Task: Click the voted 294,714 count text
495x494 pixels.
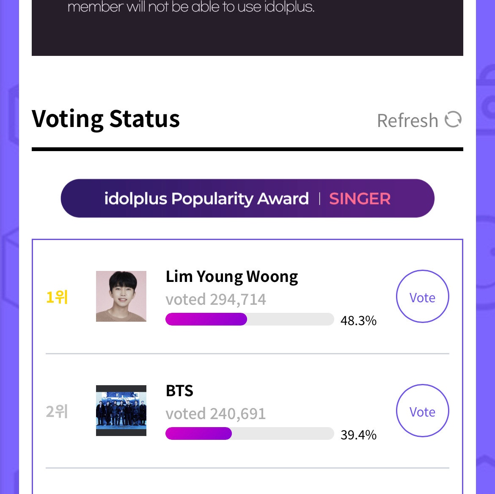Action: [x=215, y=299]
